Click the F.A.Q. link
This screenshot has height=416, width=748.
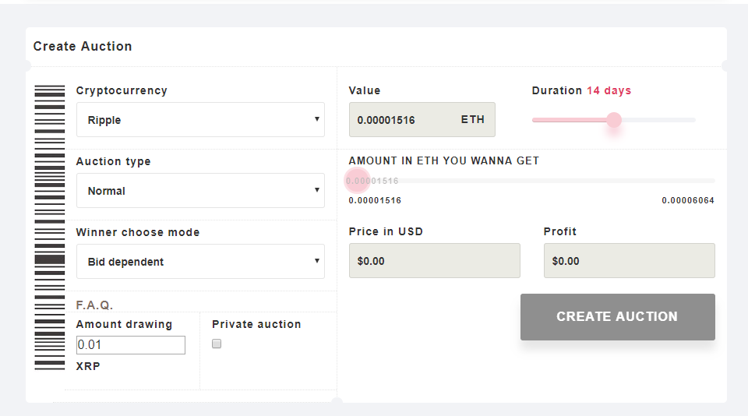(94, 305)
